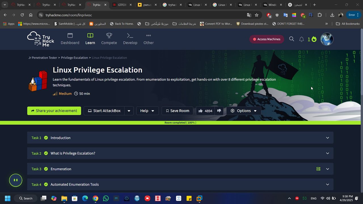Open the Help dropdown
Viewport: 363px width, 204px height.
point(147,111)
